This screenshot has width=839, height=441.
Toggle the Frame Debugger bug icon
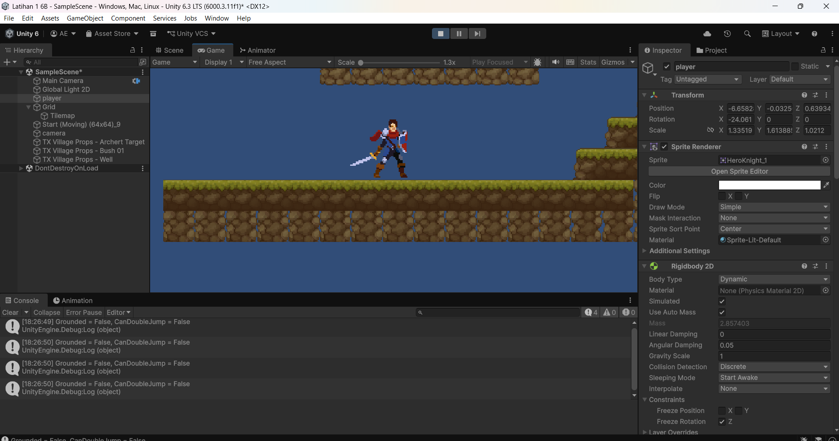tap(537, 62)
